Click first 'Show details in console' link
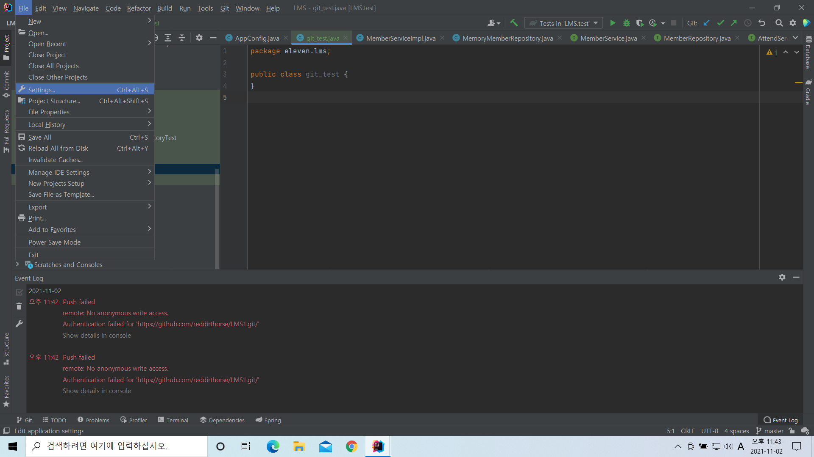This screenshot has width=814, height=457. pyautogui.click(x=97, y=335)
